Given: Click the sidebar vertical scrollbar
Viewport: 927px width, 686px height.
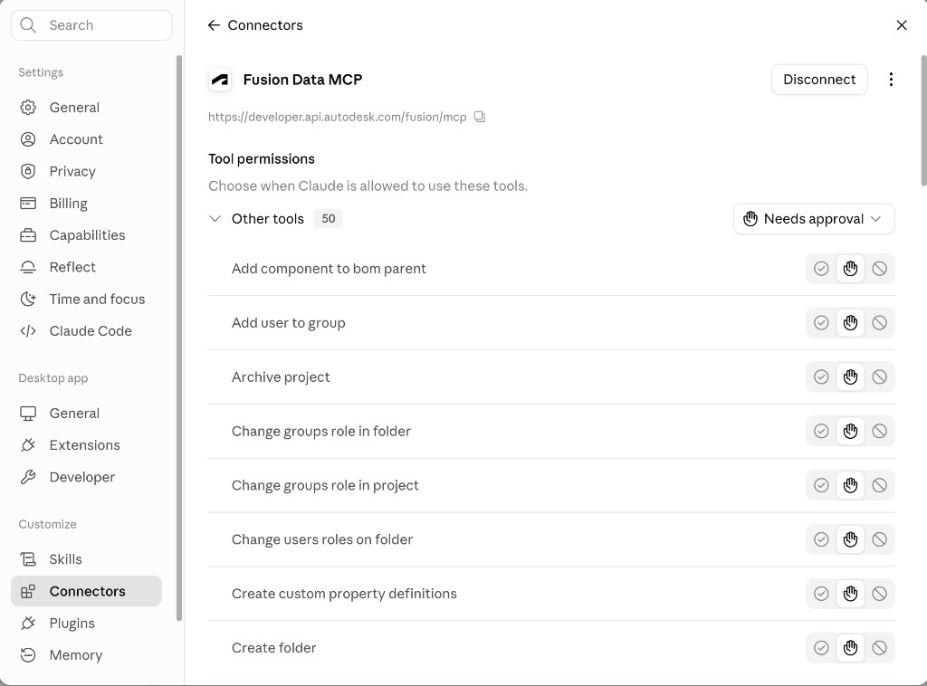Looking at the screenshot, I should 179,338.
